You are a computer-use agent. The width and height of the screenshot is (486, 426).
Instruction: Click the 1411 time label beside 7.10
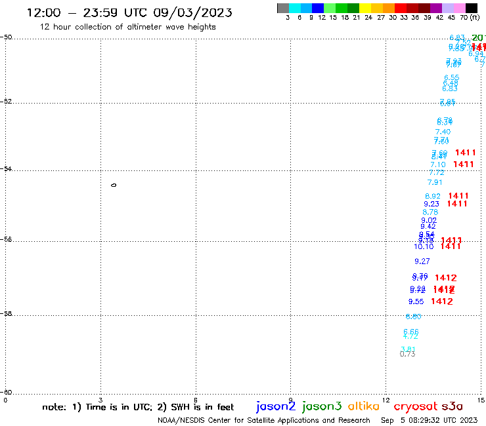(464, 165)
